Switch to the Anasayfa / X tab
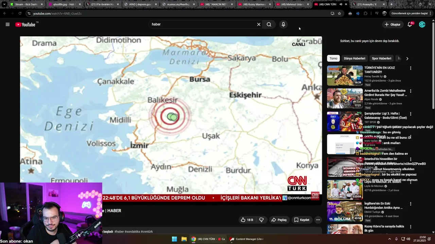The width and height of the screenshot is (435, 244). pos(368,4)
